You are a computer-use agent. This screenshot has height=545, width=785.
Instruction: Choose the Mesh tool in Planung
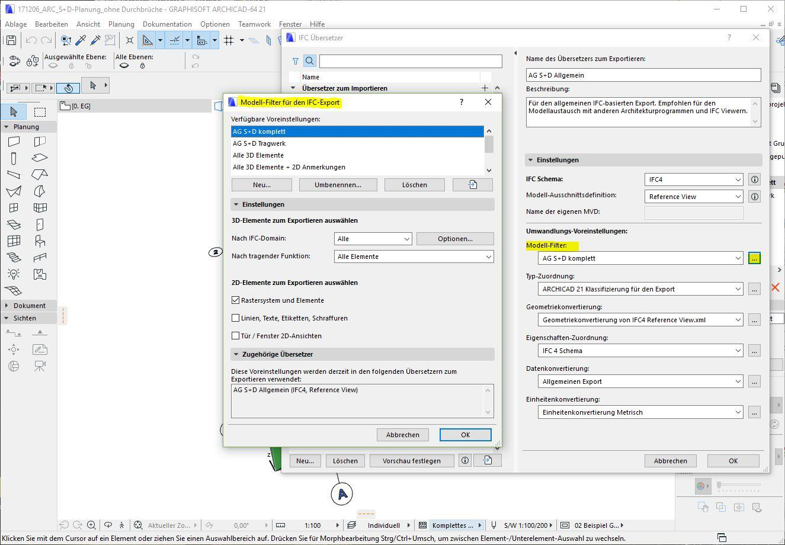pyautogui.click(x=14, y=291)
